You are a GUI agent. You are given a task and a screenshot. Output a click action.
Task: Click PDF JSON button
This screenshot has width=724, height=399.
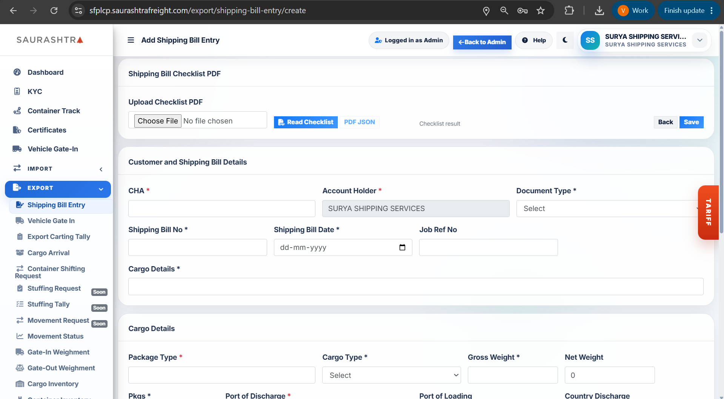[x=359, y=122]
